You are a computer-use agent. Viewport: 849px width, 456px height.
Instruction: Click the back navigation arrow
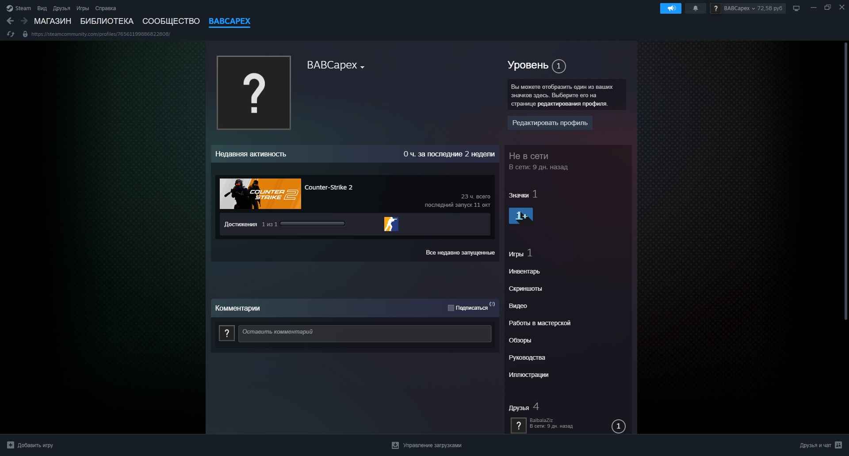pos(10,21)
